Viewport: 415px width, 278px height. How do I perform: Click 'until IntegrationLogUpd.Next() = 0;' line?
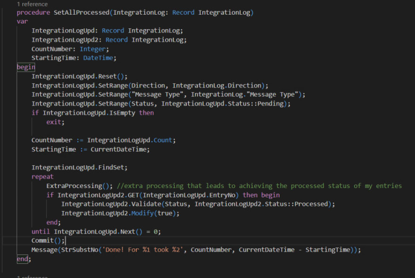(96, 232)
